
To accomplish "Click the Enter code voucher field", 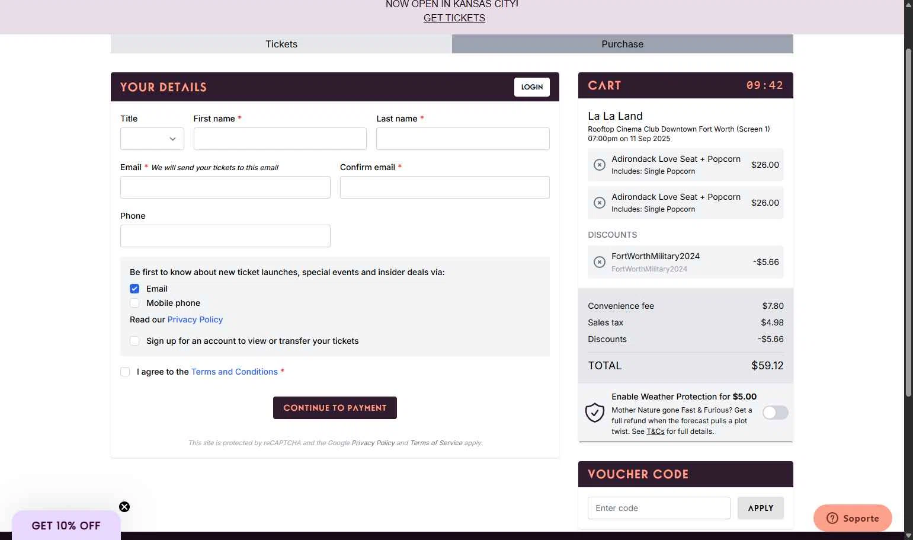I will 659,508.
